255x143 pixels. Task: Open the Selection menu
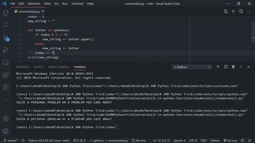[x=34, y=4]
